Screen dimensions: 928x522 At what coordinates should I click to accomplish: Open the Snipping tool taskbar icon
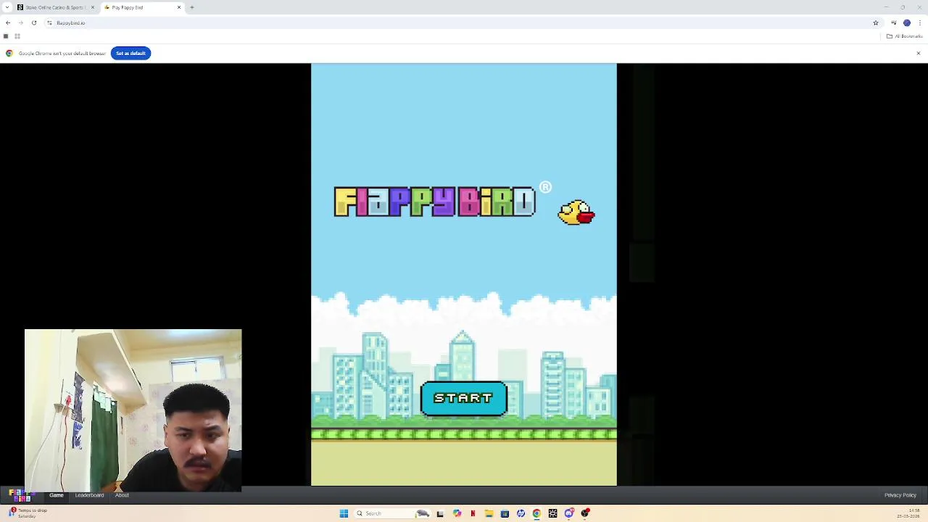pyautogui.click(x=552, y=513)
